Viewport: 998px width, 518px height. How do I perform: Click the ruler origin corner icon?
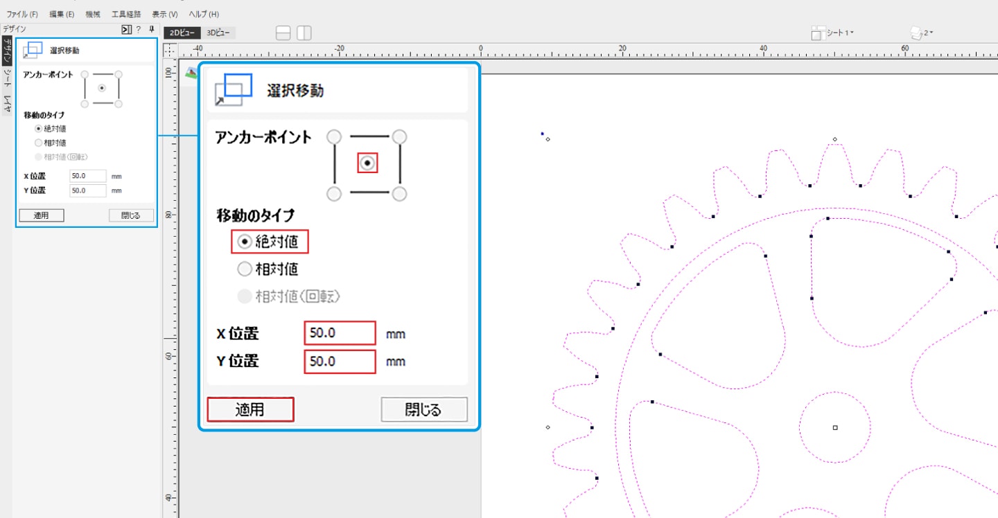[170, 51]
